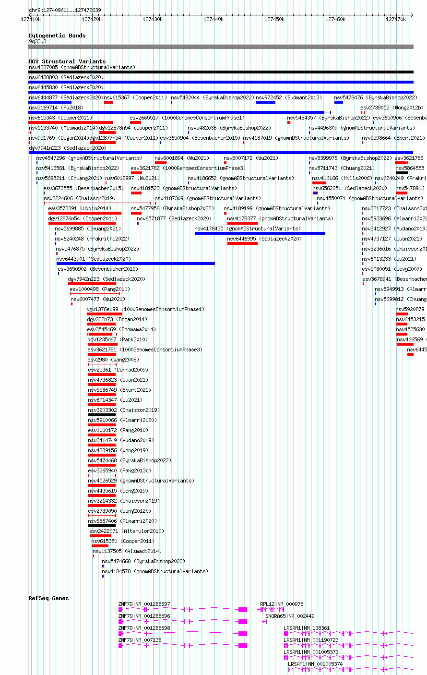The image size is (427, 675).
Task: Click the nsv4337085 gnomAD black variant bar
Action: point(221,72)
